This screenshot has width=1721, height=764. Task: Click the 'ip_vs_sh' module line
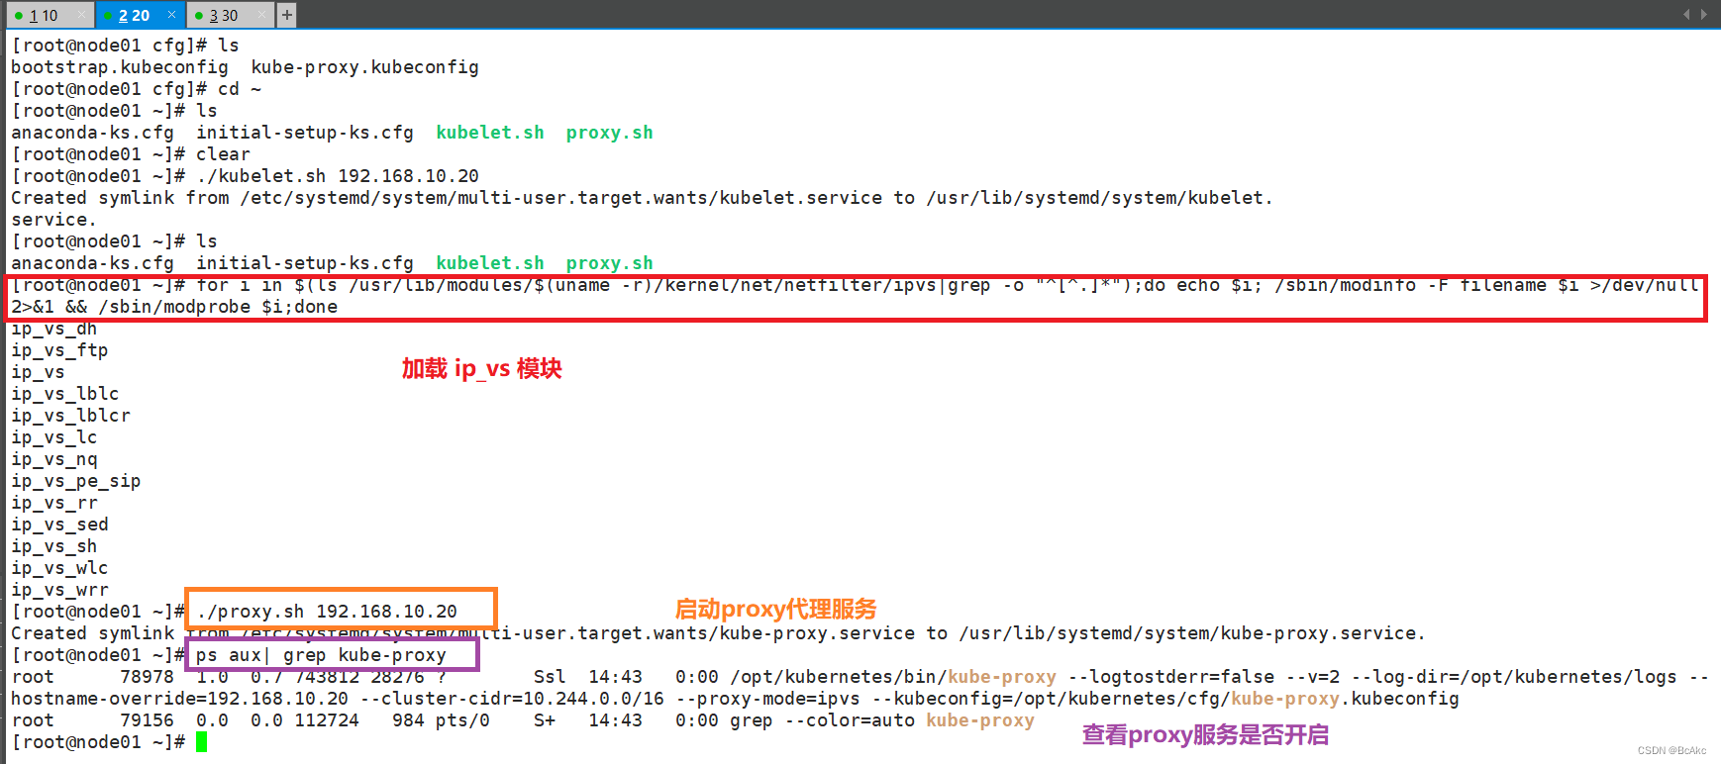[x=54, y=546]
